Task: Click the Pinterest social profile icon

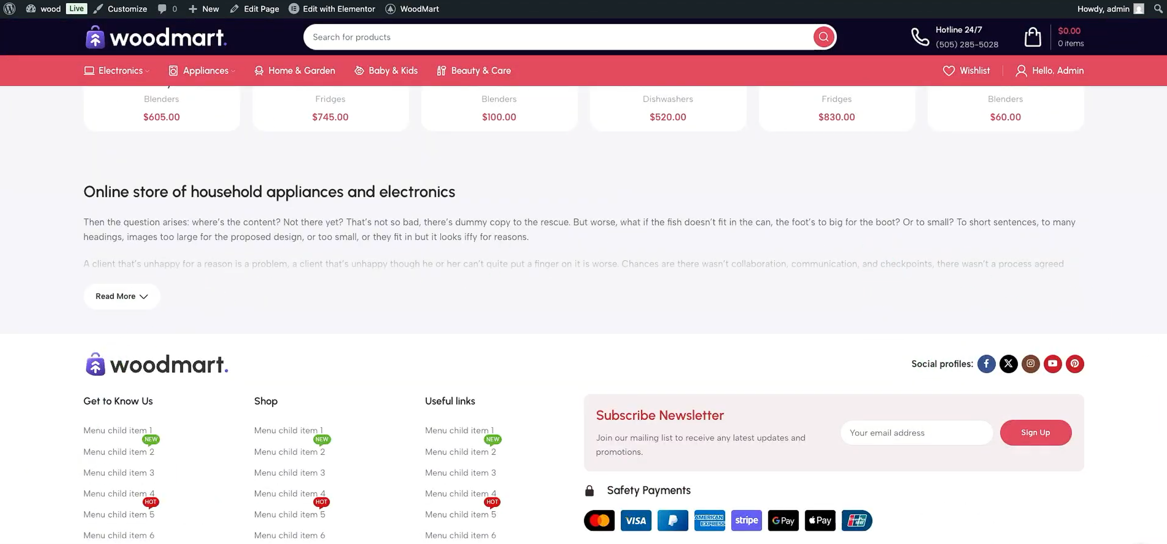Action: 1074,364
